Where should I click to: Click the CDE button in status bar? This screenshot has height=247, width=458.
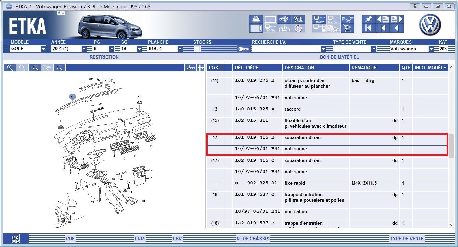point(70,239)
